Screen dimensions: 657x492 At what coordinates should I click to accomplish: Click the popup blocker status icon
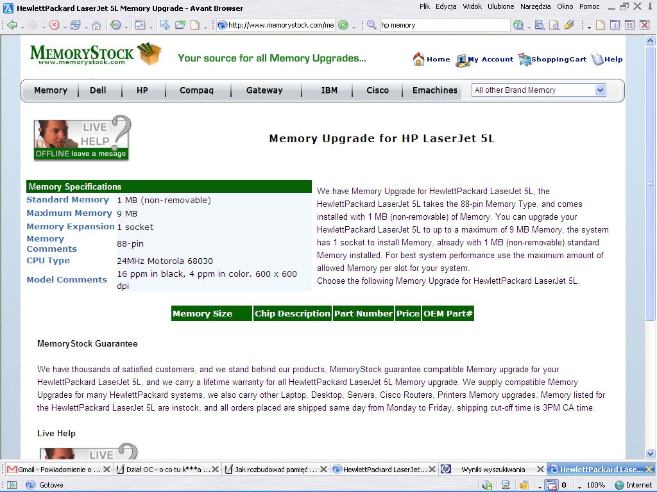pos(551,486)
